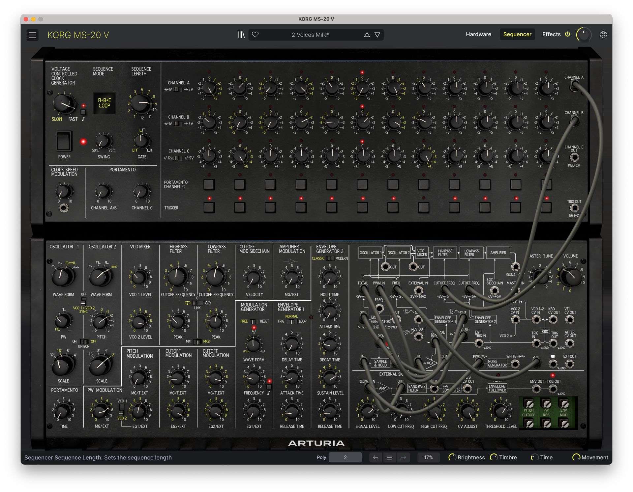Click the Poly voice count field
The width and height of the screenshot is (633, 492).
345,457
